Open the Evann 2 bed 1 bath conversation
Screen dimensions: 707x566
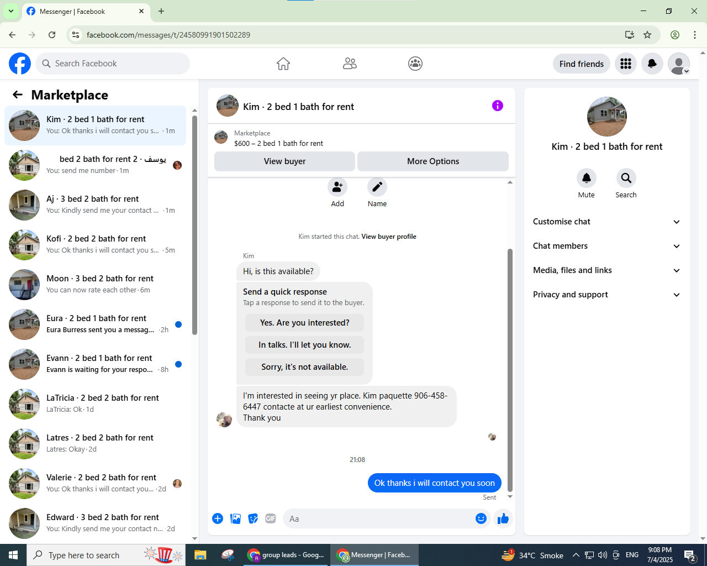(96, 364)
